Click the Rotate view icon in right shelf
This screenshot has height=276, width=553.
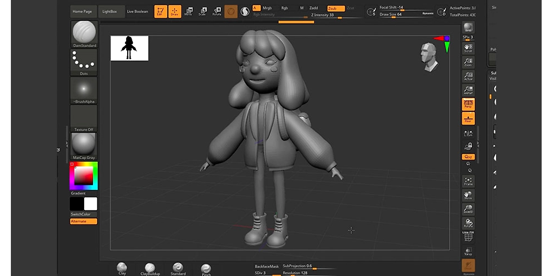(468, 223)
